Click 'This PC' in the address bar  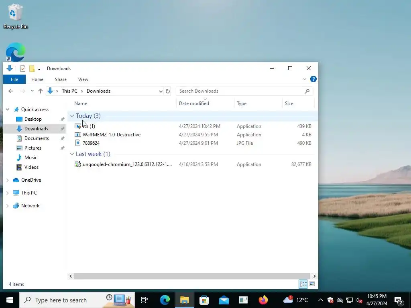pos(69,91)
